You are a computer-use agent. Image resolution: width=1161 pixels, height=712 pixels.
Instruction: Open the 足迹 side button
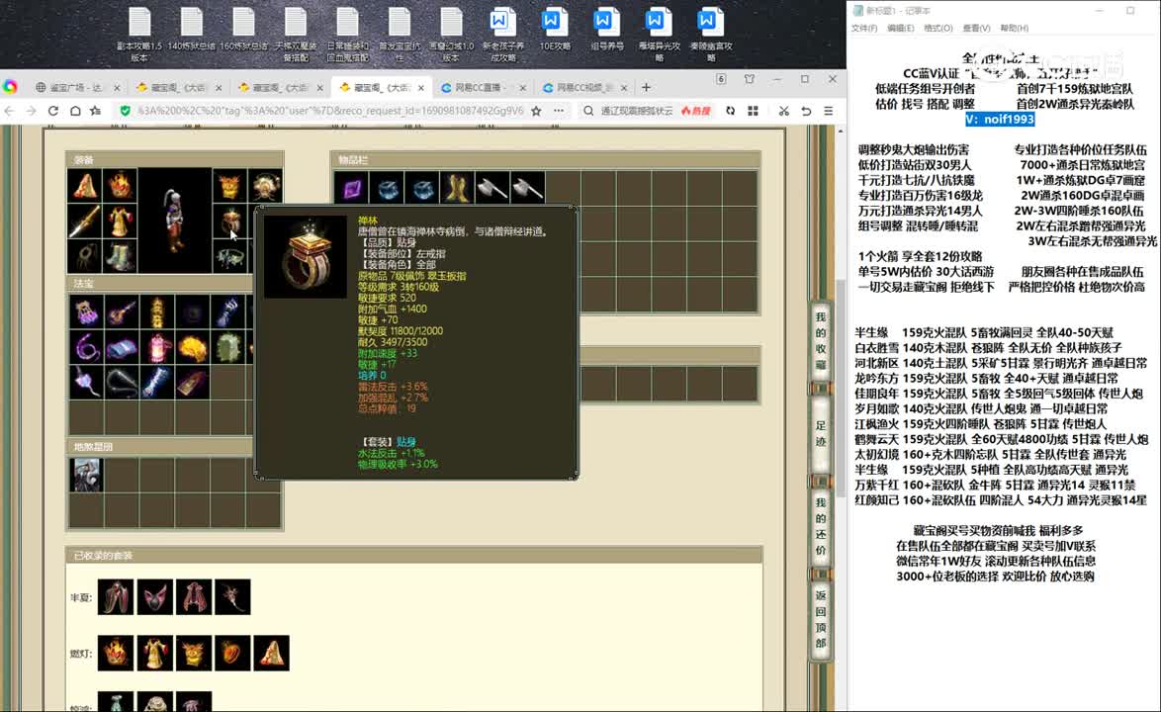[821, 434]
